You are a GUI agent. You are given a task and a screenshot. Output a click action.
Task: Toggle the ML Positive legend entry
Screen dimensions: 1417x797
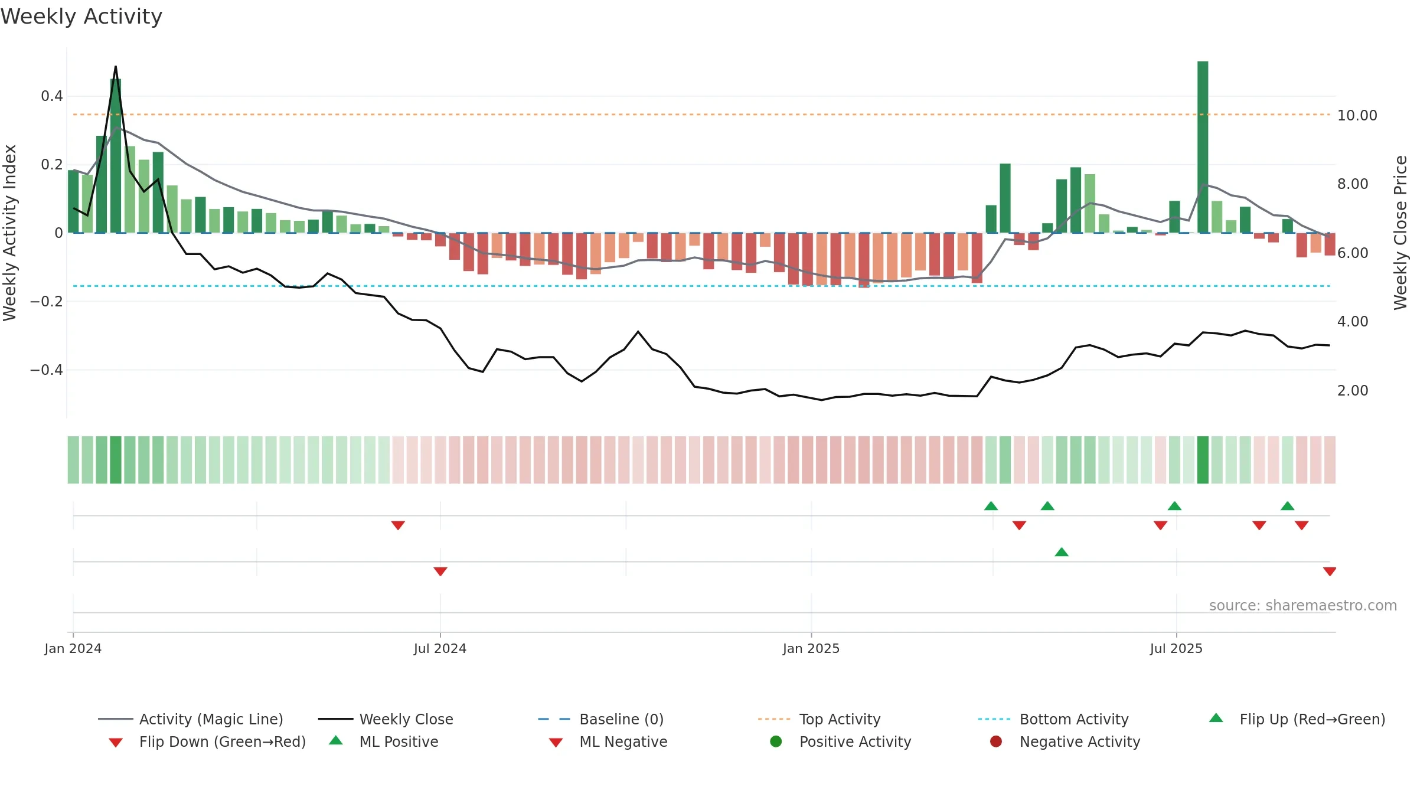(384, 742)
